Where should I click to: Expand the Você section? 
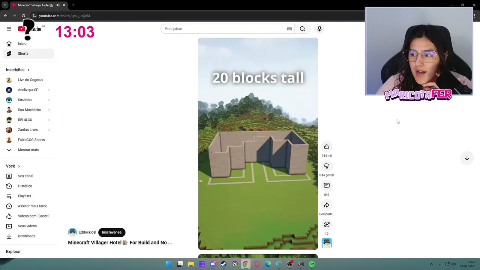[x=13, y=166]
